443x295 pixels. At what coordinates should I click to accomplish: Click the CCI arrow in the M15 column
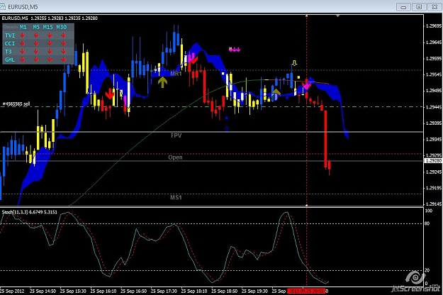click(50, 43)
